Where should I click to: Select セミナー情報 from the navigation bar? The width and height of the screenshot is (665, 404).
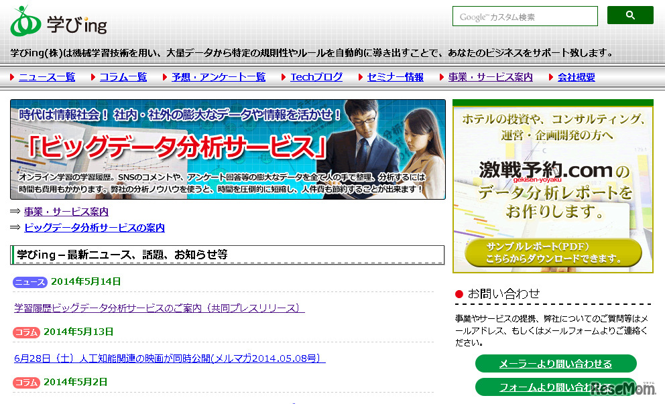[x=394, y=76]
